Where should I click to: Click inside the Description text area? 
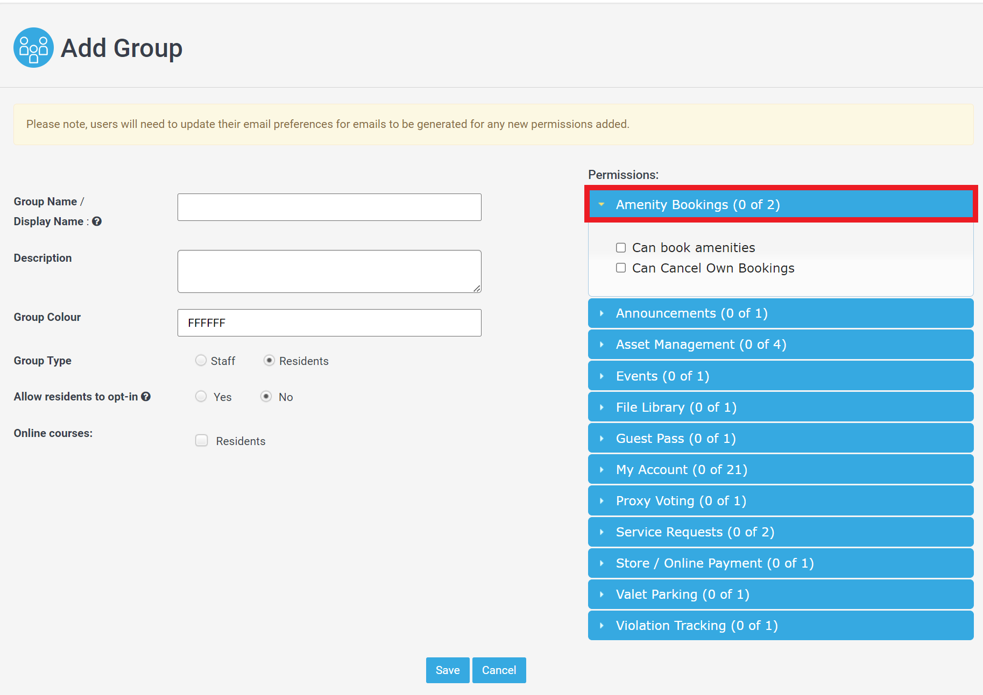click(329, 271)
